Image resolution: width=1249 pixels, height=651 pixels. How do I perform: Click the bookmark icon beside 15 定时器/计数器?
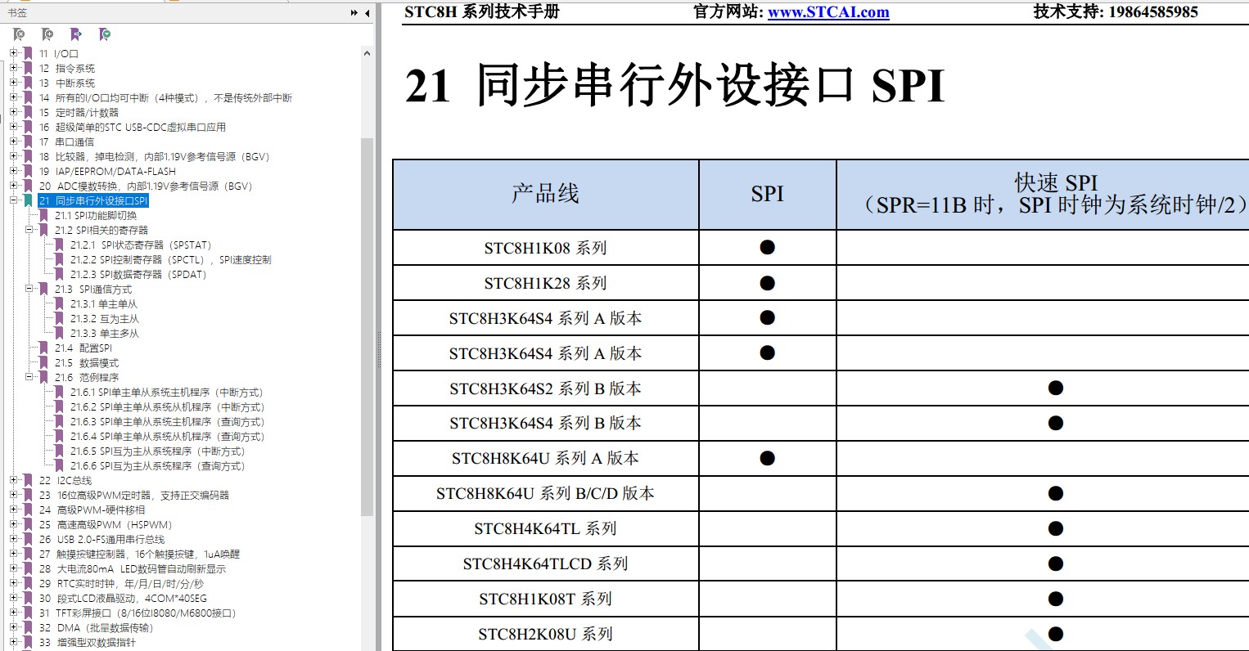[29, 113]
